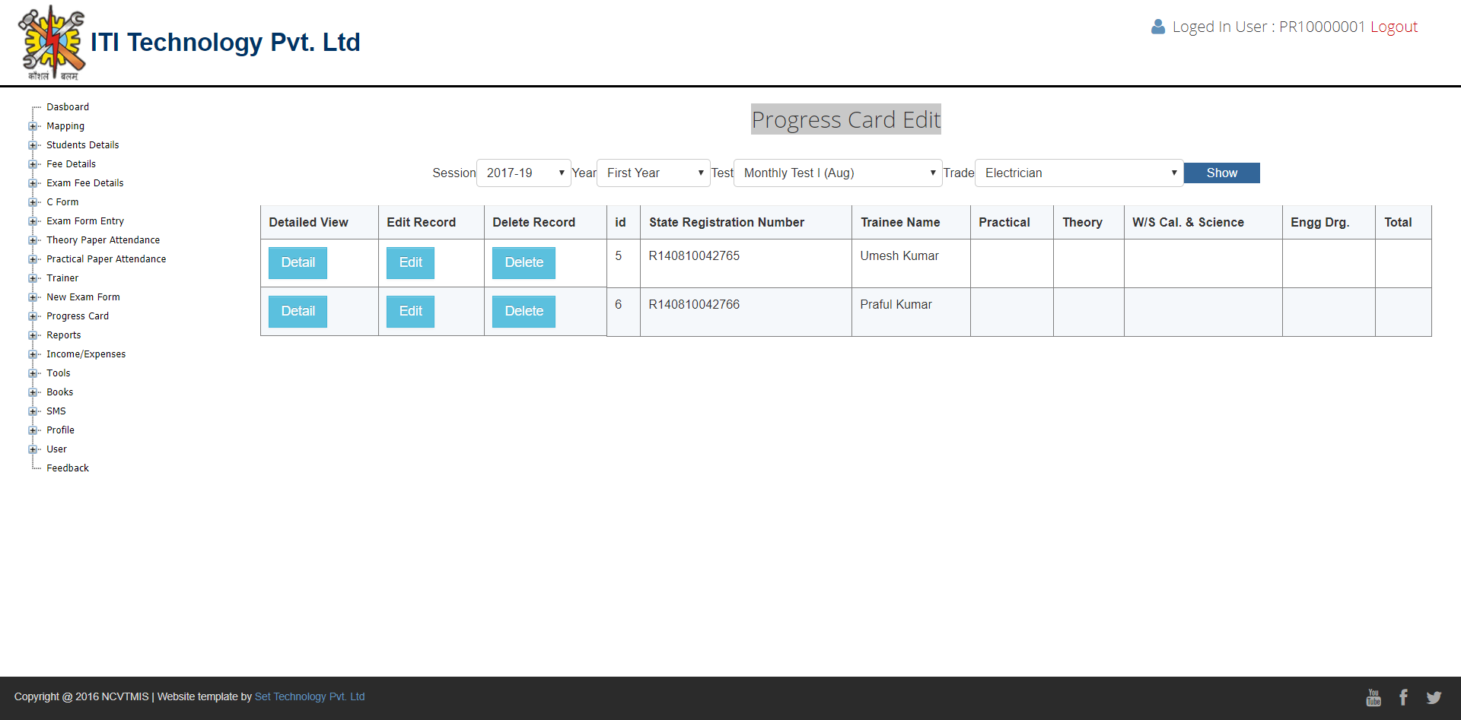Select Dasboard in the sidebar menu

[x=68, y=107]
